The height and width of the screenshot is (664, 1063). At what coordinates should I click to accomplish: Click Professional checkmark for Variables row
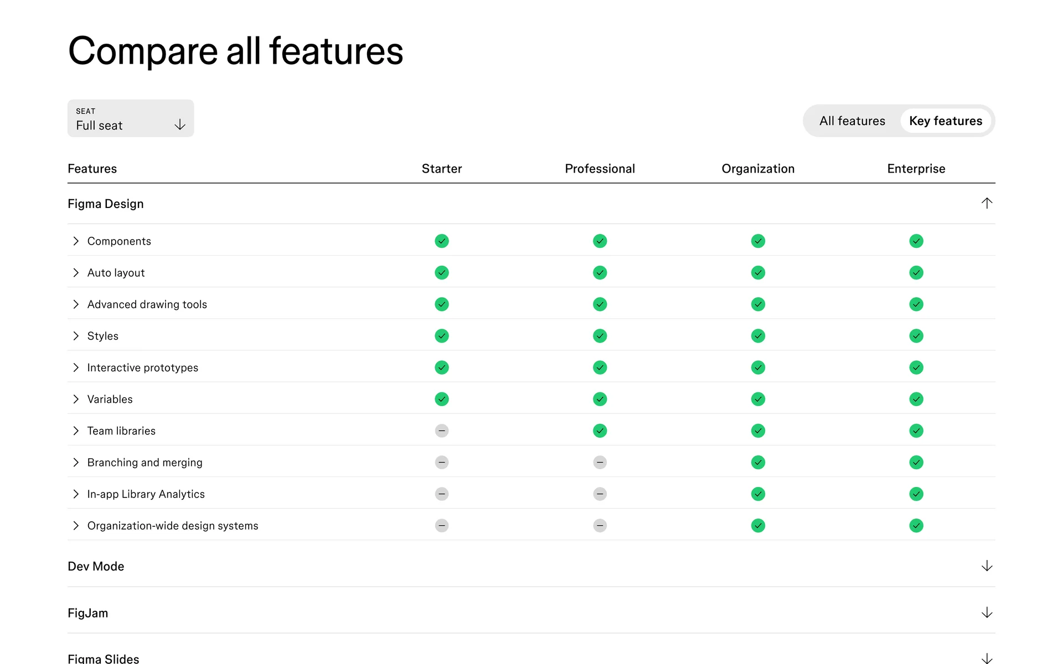(600, 399)
